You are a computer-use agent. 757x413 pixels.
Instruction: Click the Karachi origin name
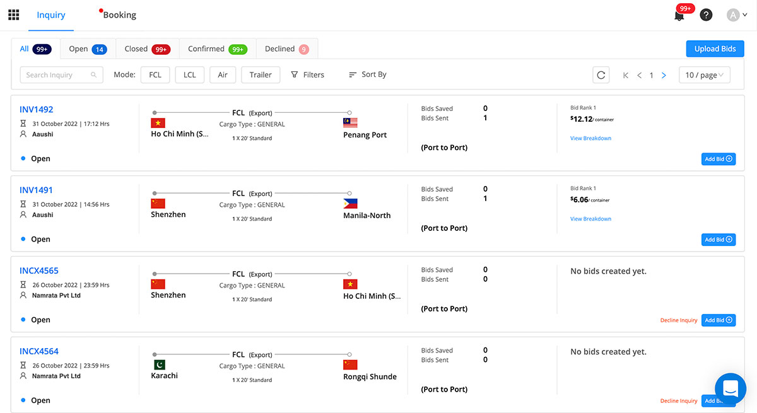(165, 376)
